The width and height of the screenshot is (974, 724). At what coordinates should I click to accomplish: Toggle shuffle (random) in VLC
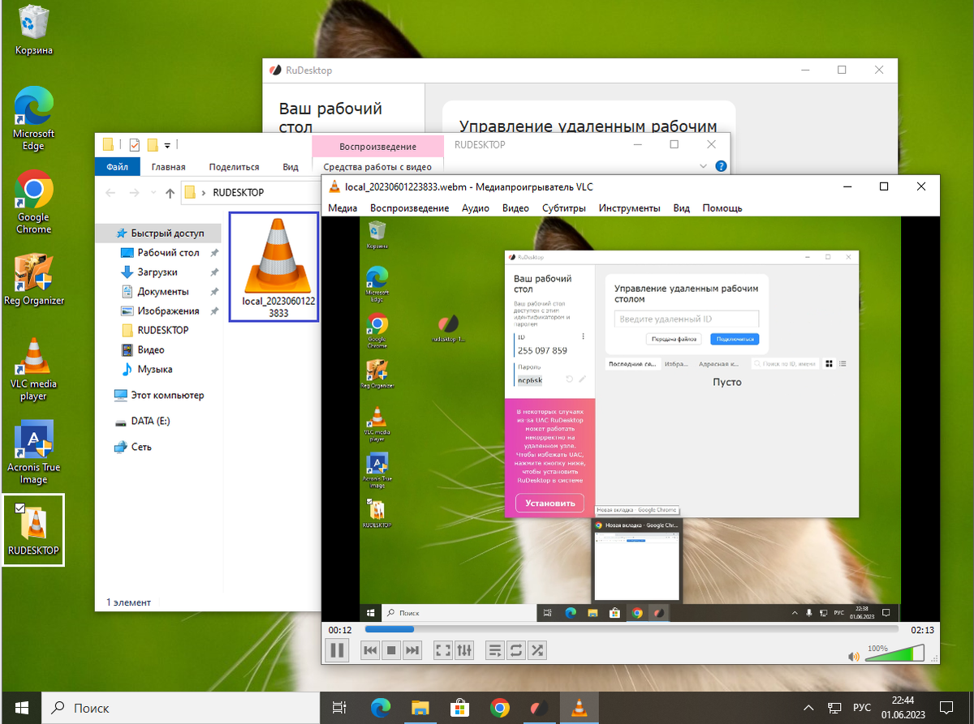click(537, 649)
